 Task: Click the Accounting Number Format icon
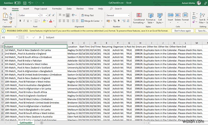(108, 21)
